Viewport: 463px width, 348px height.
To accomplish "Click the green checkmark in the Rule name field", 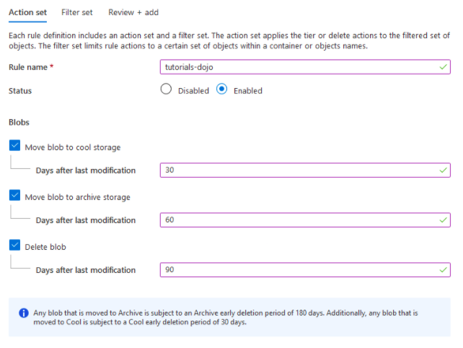I will point(443,67).
